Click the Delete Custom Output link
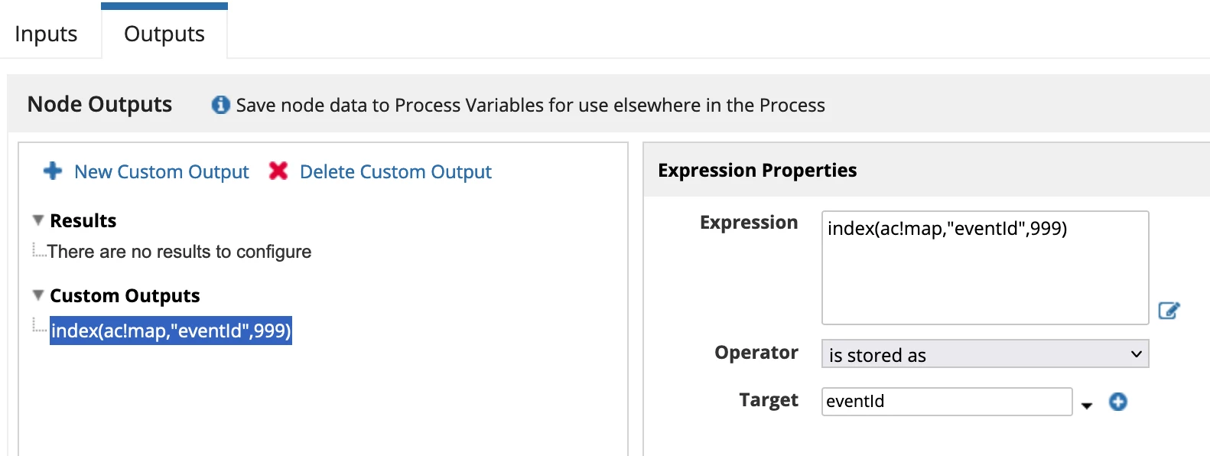This screenshot has width=1210, height=456. tap(395, 171)
